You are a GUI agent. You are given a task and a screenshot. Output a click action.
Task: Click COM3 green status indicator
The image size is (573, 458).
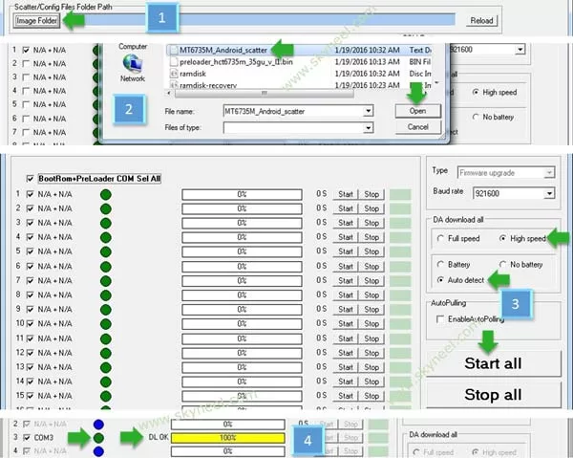(x=98, y=438)
